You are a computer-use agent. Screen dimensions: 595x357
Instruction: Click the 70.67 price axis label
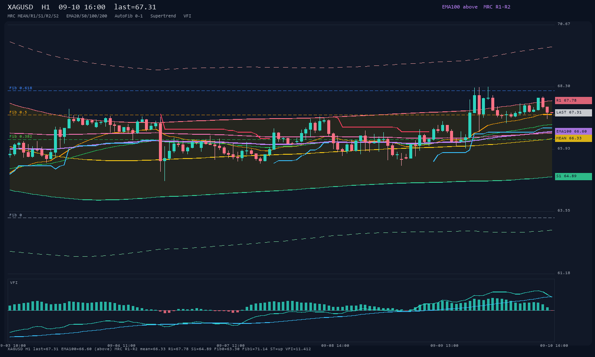(x=564, y=24)
